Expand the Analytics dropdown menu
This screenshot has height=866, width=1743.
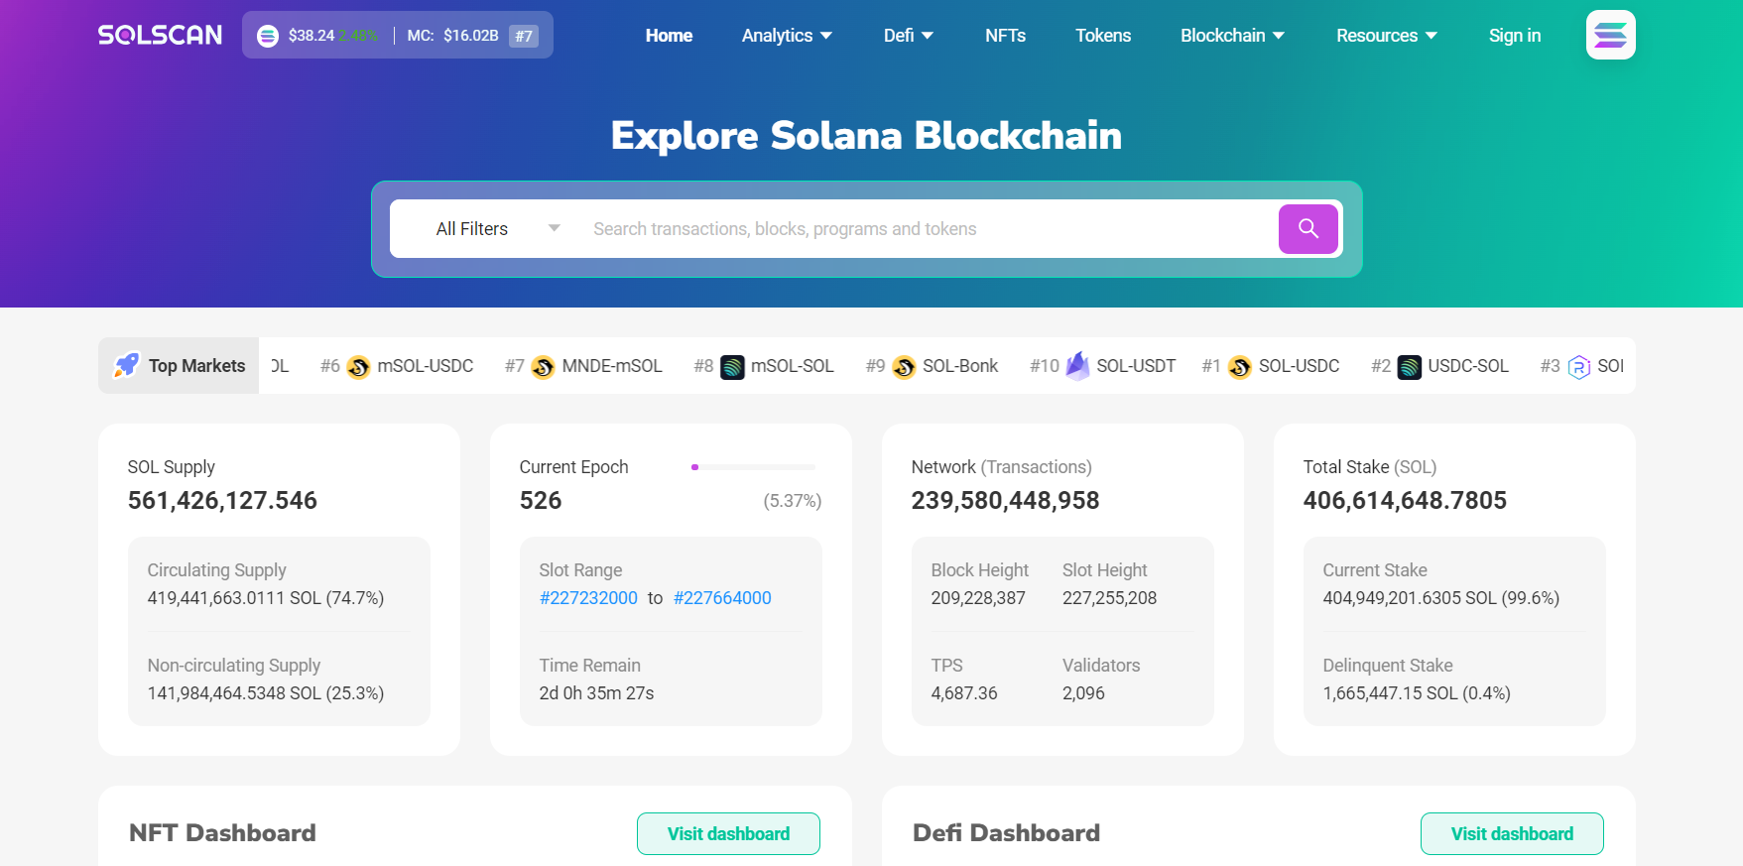(787, 36)
